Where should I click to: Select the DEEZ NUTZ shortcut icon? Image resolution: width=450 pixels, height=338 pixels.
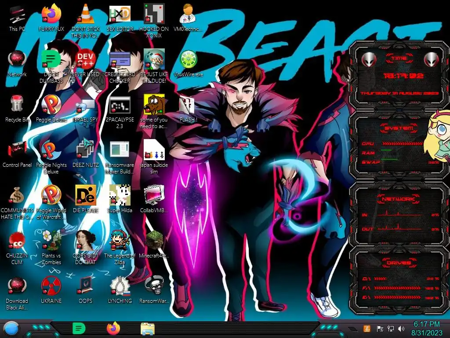(x=86, y=149)
